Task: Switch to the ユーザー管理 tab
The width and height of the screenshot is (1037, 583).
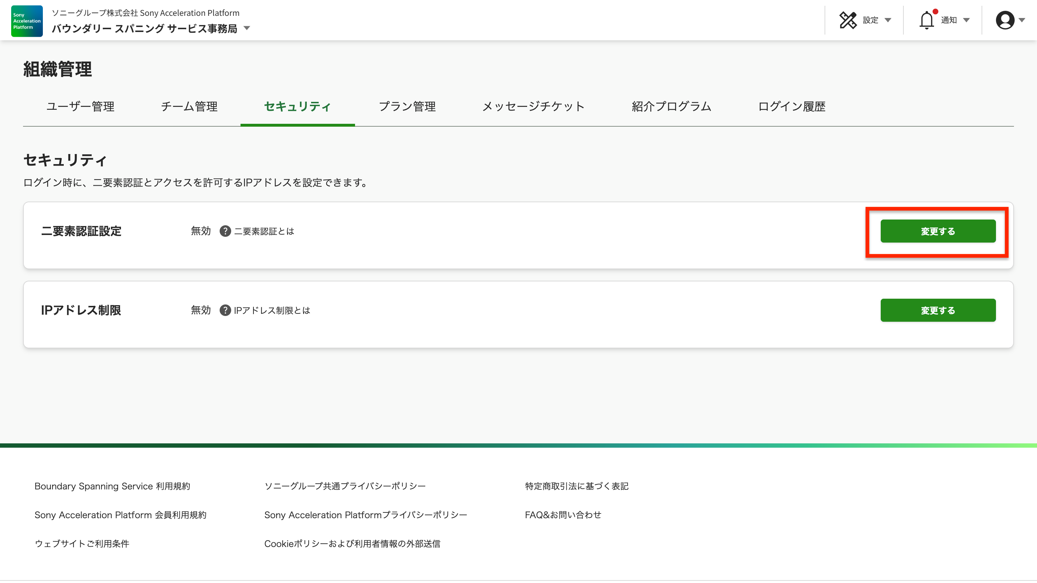Action: (x=80, y=106)
